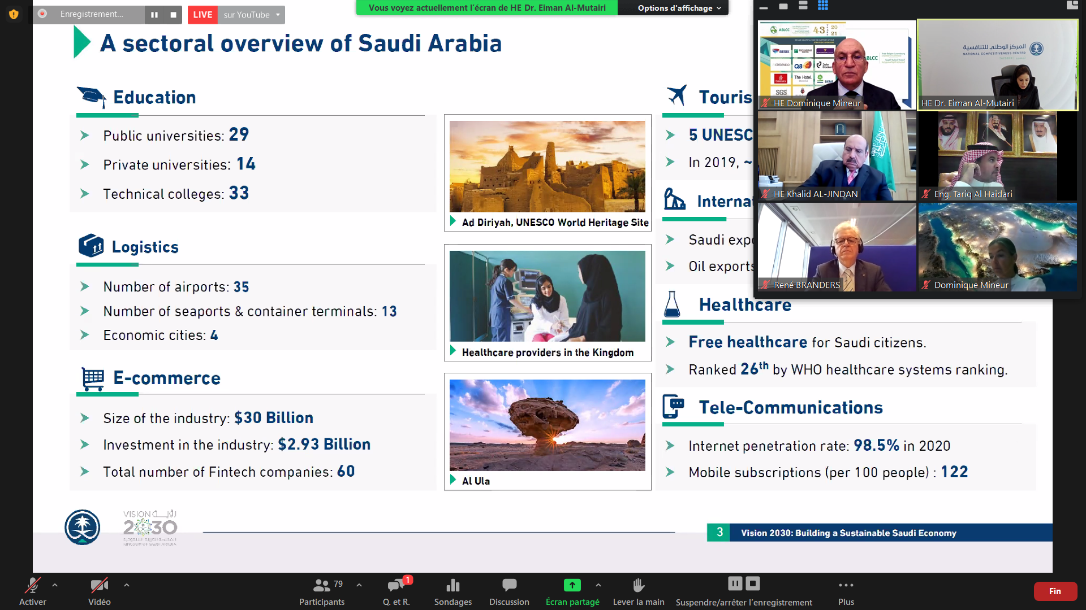Click the picture-in-picture layout icon in the top corner
Viewport: 1086px width, 610px height.
(1072, 5)
